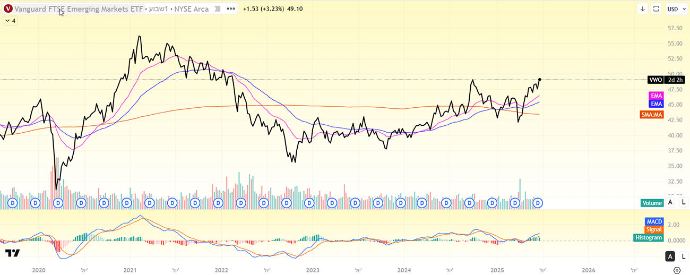Click the Vanguard red V symbol logo

tap(8, 9)
